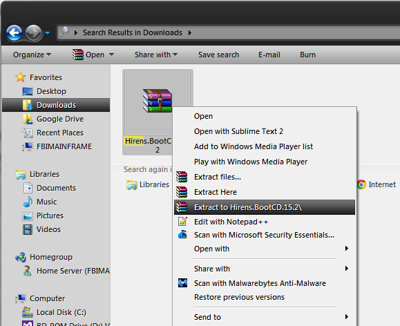400x326 pixels.
Task: Choose Open from the context menu
Action: point(265,116)
